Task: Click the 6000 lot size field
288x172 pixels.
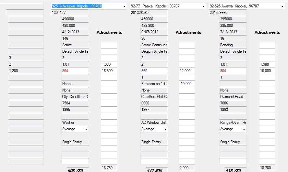Action: point(154,103)
